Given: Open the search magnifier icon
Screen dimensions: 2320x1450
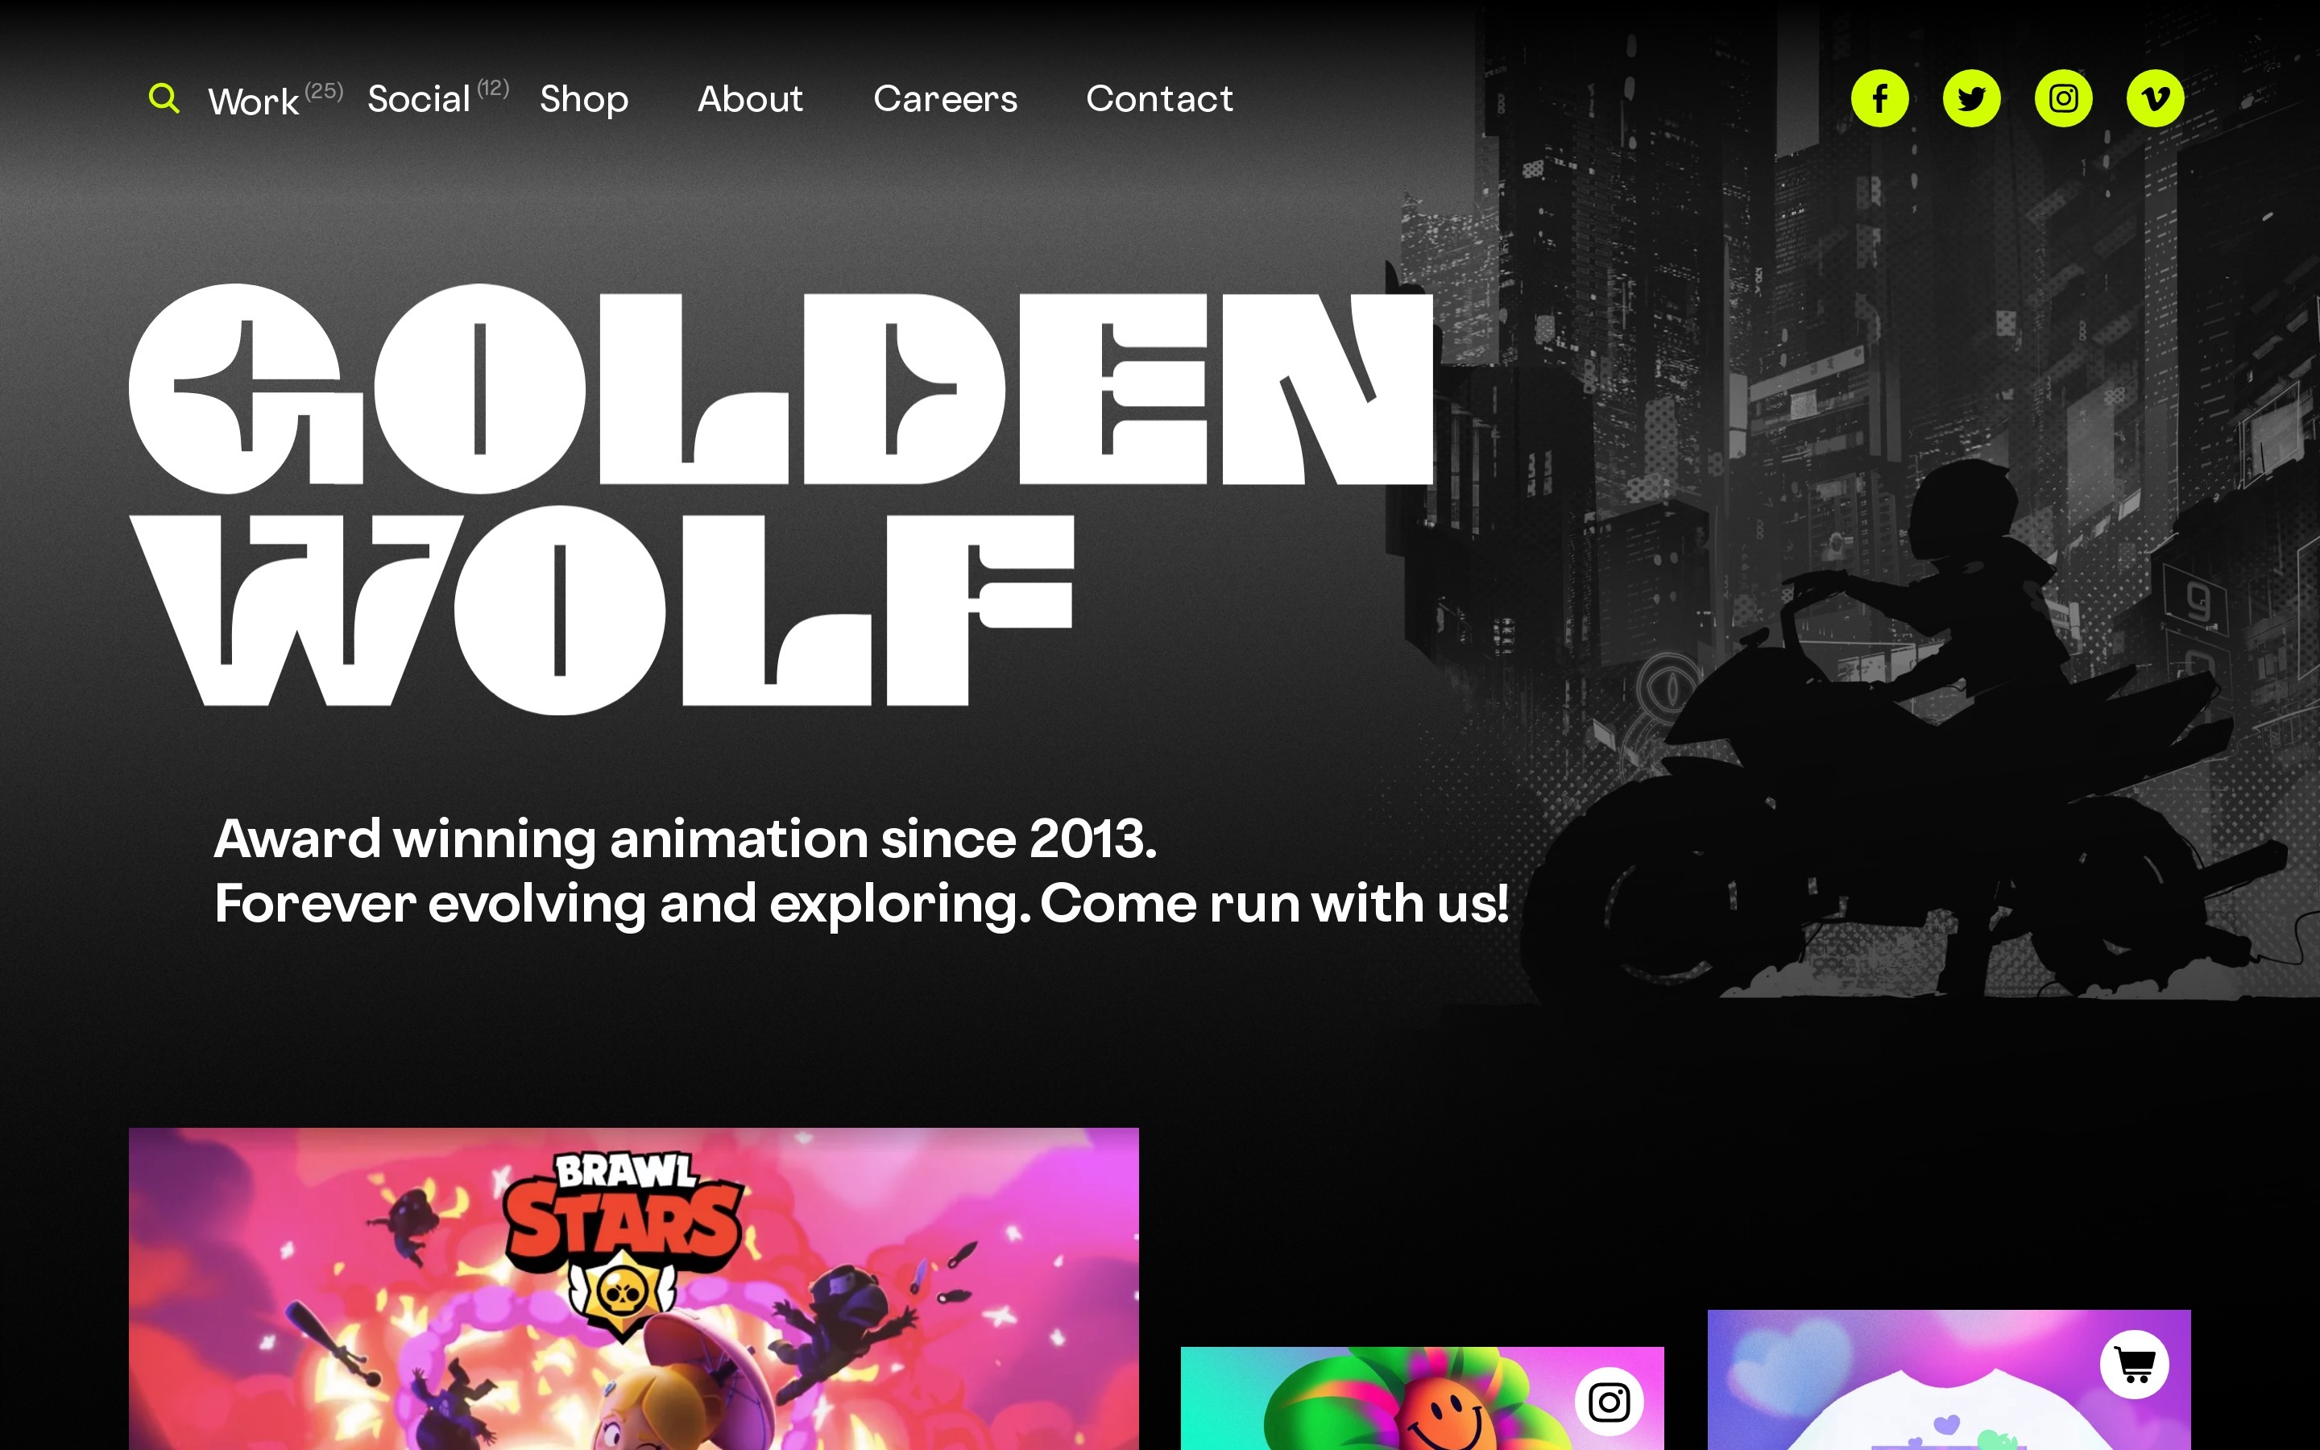Looking at the screenshot, I should click(164, 97).
